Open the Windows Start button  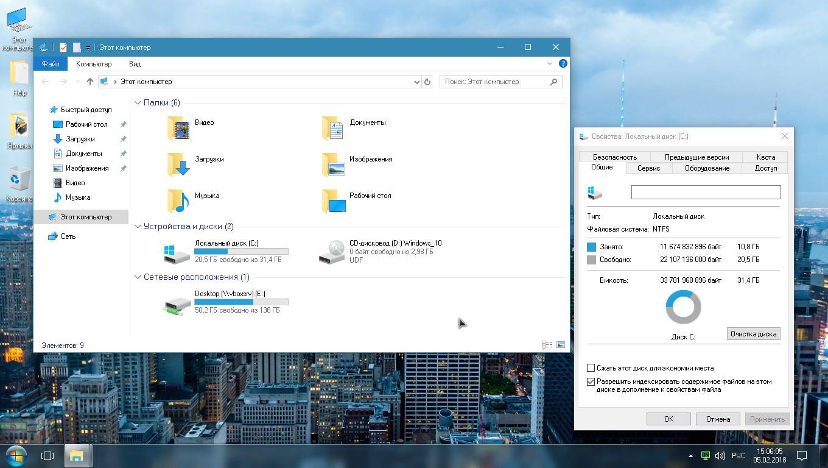point(16,455)
